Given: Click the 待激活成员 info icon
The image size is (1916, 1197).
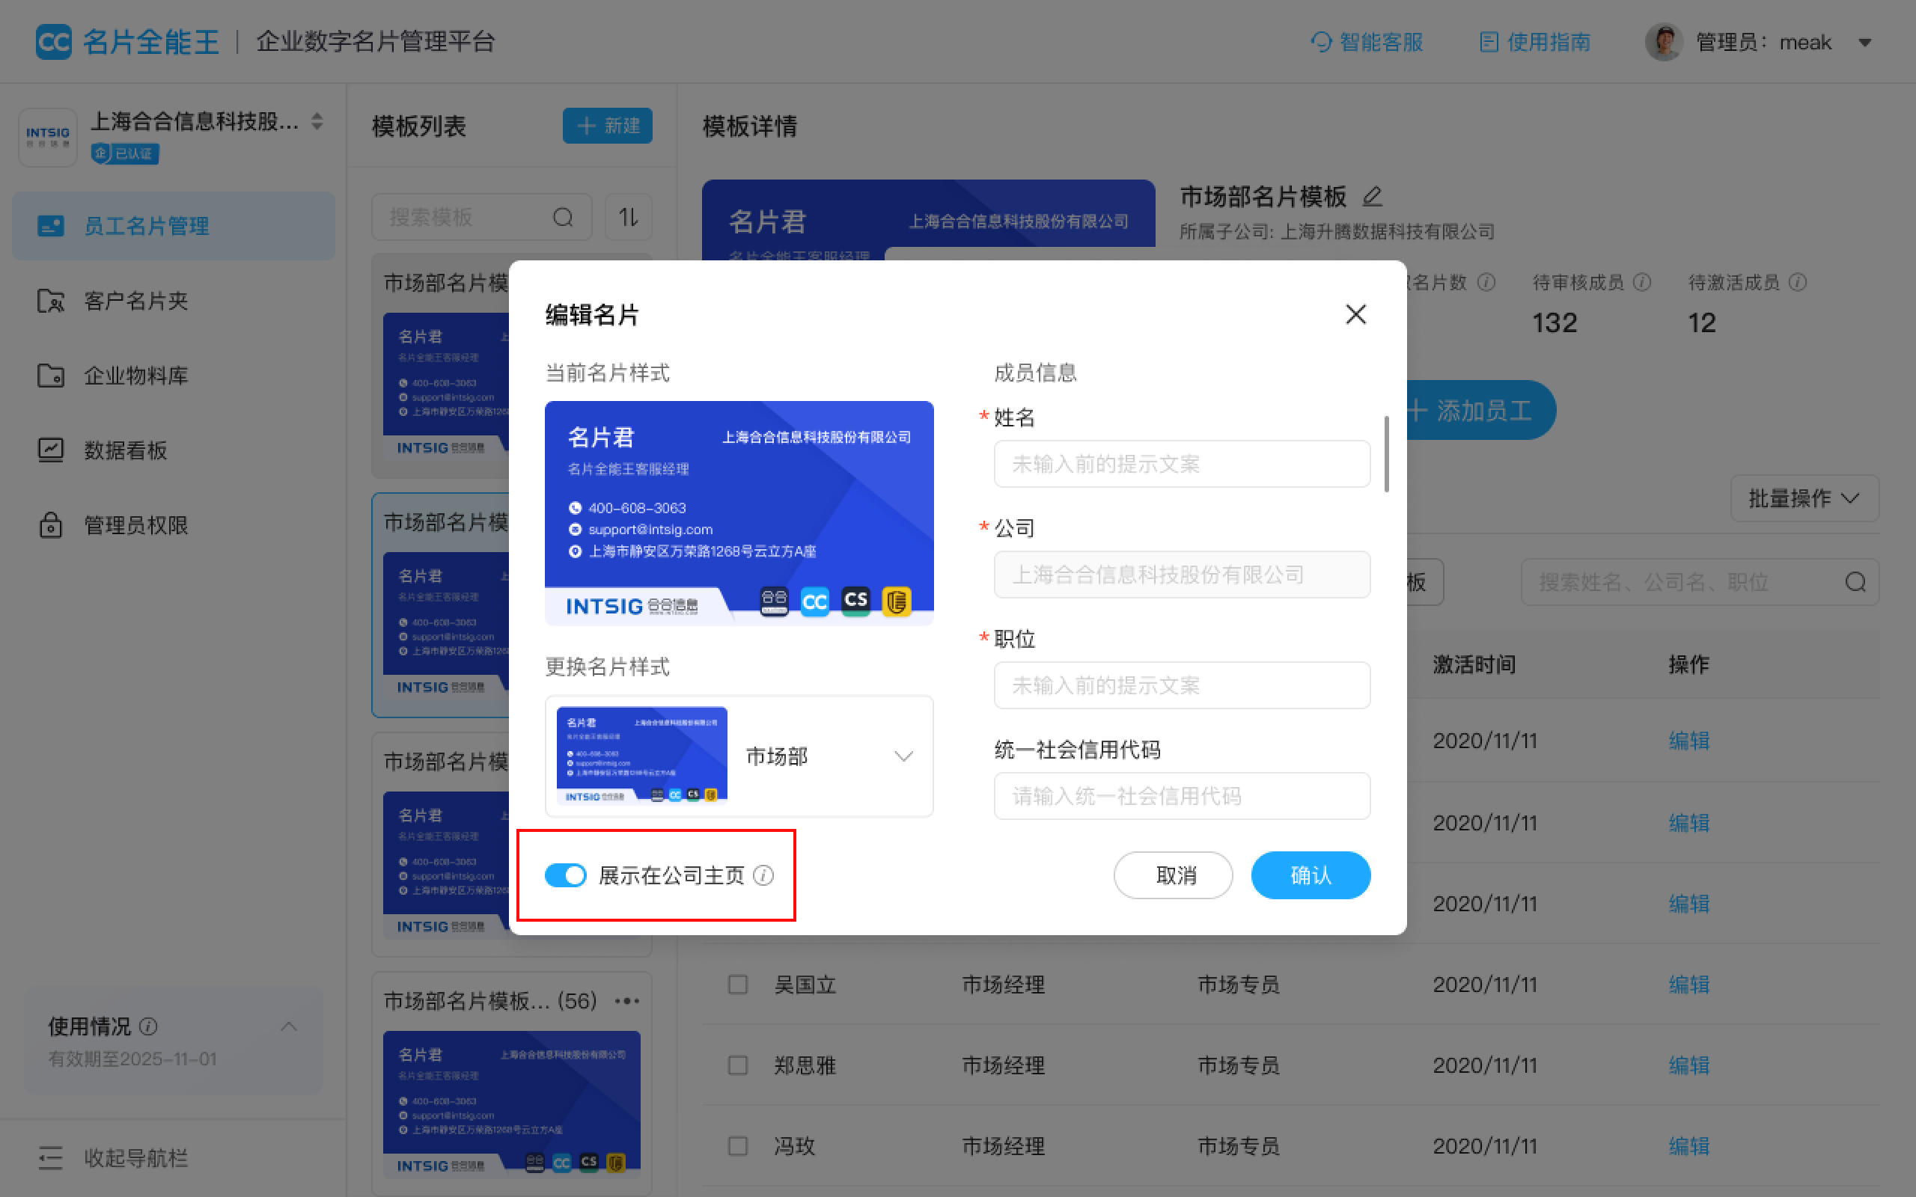Looking at the screenshot, I should [1798, 283].
